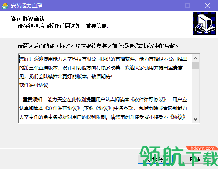Click the scroll down arrow of license box
The image size is (218, 169).
tap(195, 119)
